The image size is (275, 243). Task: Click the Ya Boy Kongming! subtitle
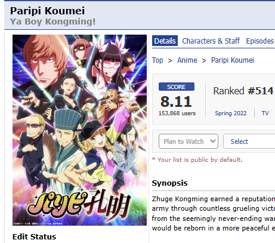[52, 21]
